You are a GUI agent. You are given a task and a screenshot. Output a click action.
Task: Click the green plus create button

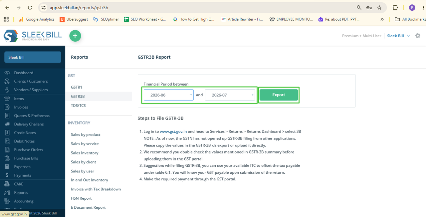pos(75,36)
